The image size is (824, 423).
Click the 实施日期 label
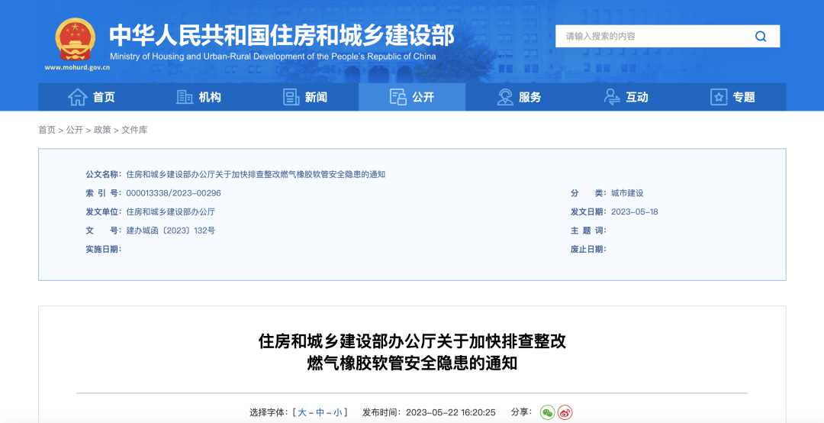104,250
